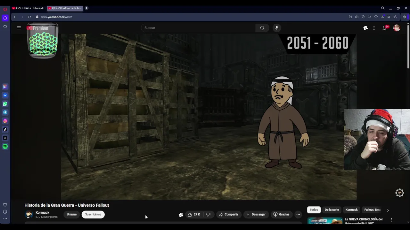410x230 pixels.
Task: Like the video (27 K)
Action: click(194, 214)
